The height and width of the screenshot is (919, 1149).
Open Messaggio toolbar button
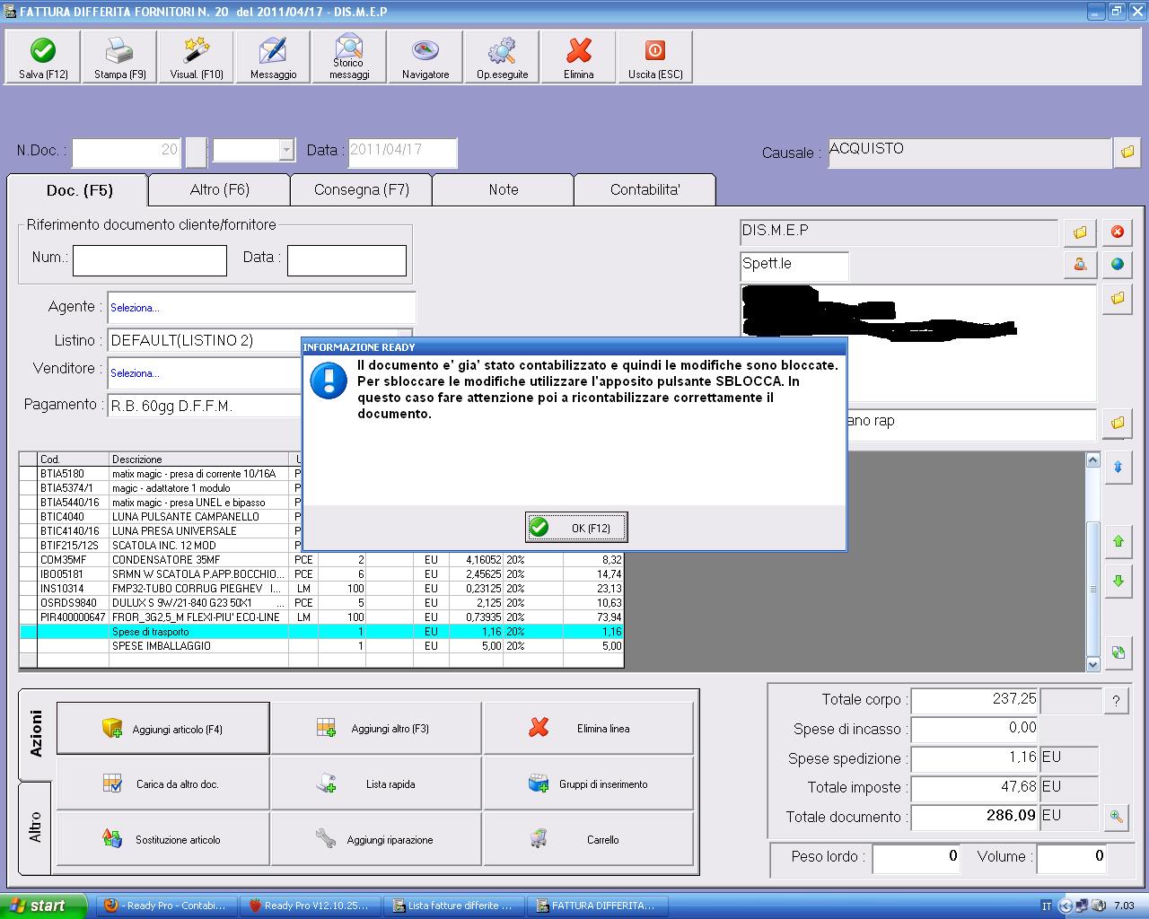click(273, 58)
